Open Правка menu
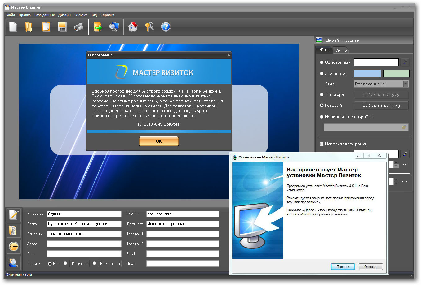Screen dimensions: 421x285 [24, 15]
